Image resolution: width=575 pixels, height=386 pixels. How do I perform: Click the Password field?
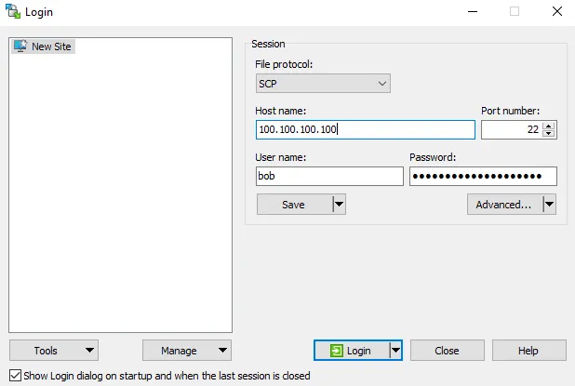click(x=483, y=177)
